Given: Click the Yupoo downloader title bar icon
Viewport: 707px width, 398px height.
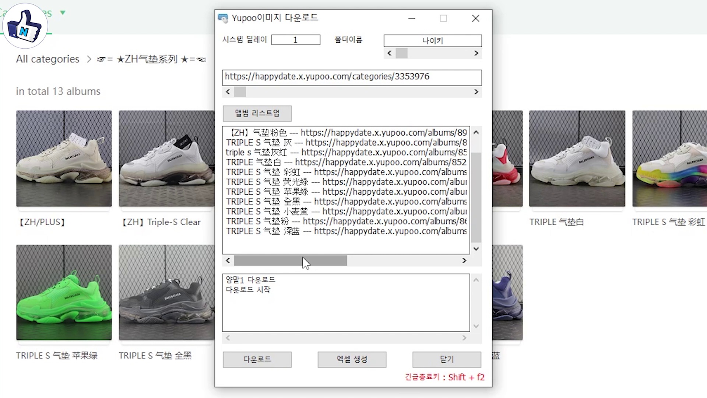Looking at the screenshot, I should coord(223,18).
